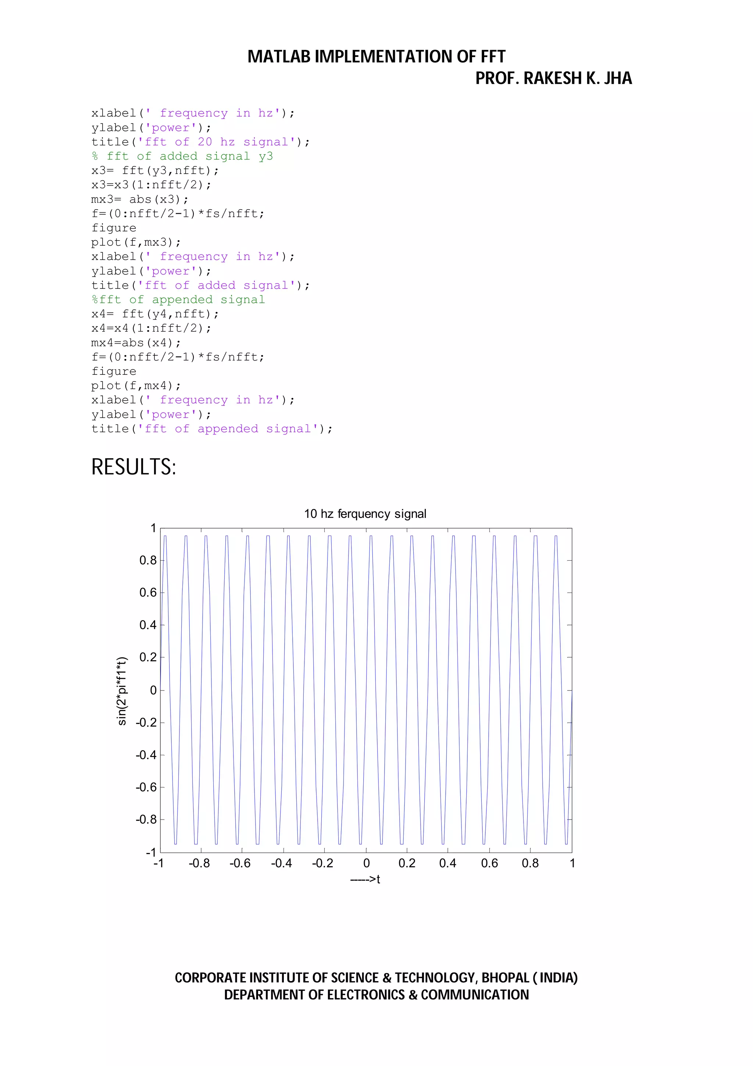Screen dimensions: 753x1066
Task: Click the -0.4 tick label on y-axis
Action: coord(146,755)
